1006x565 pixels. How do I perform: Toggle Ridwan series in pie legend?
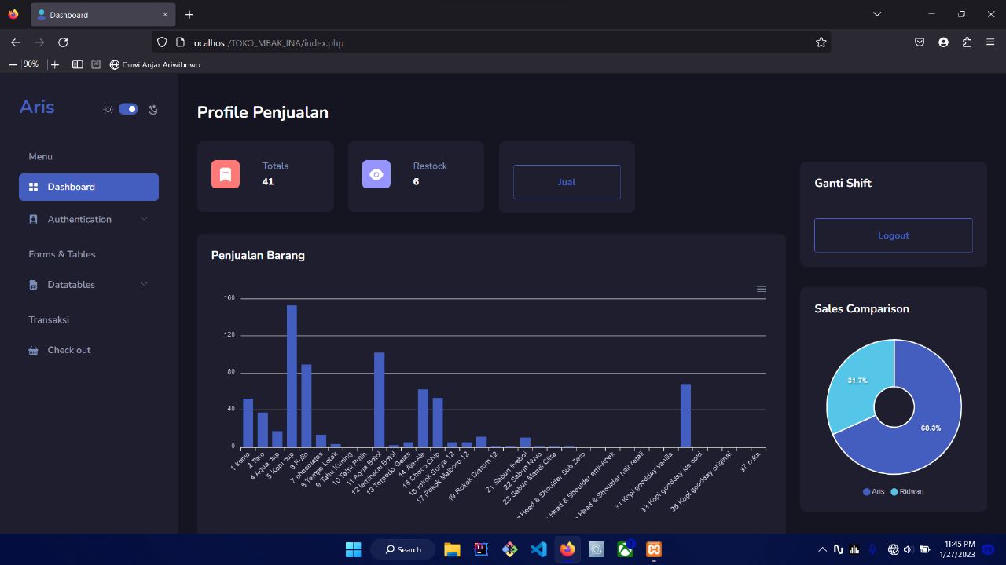(907, 491)
